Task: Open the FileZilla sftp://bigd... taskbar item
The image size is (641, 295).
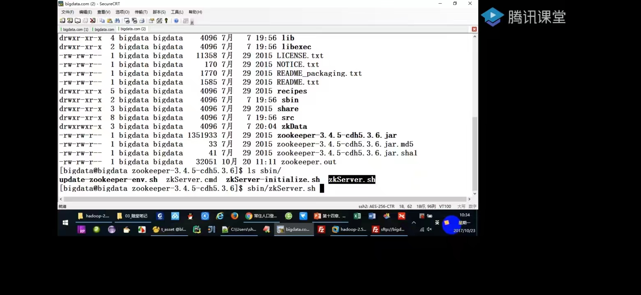Action: click(x=389, y=229)
